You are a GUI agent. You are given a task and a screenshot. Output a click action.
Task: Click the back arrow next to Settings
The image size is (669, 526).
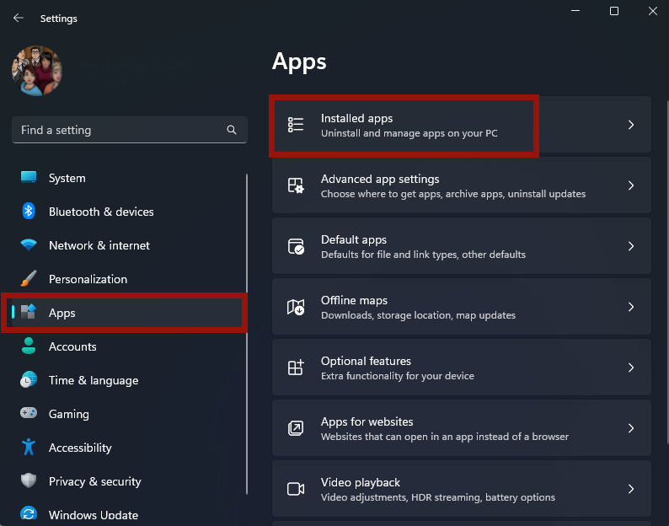coord(18,18)
